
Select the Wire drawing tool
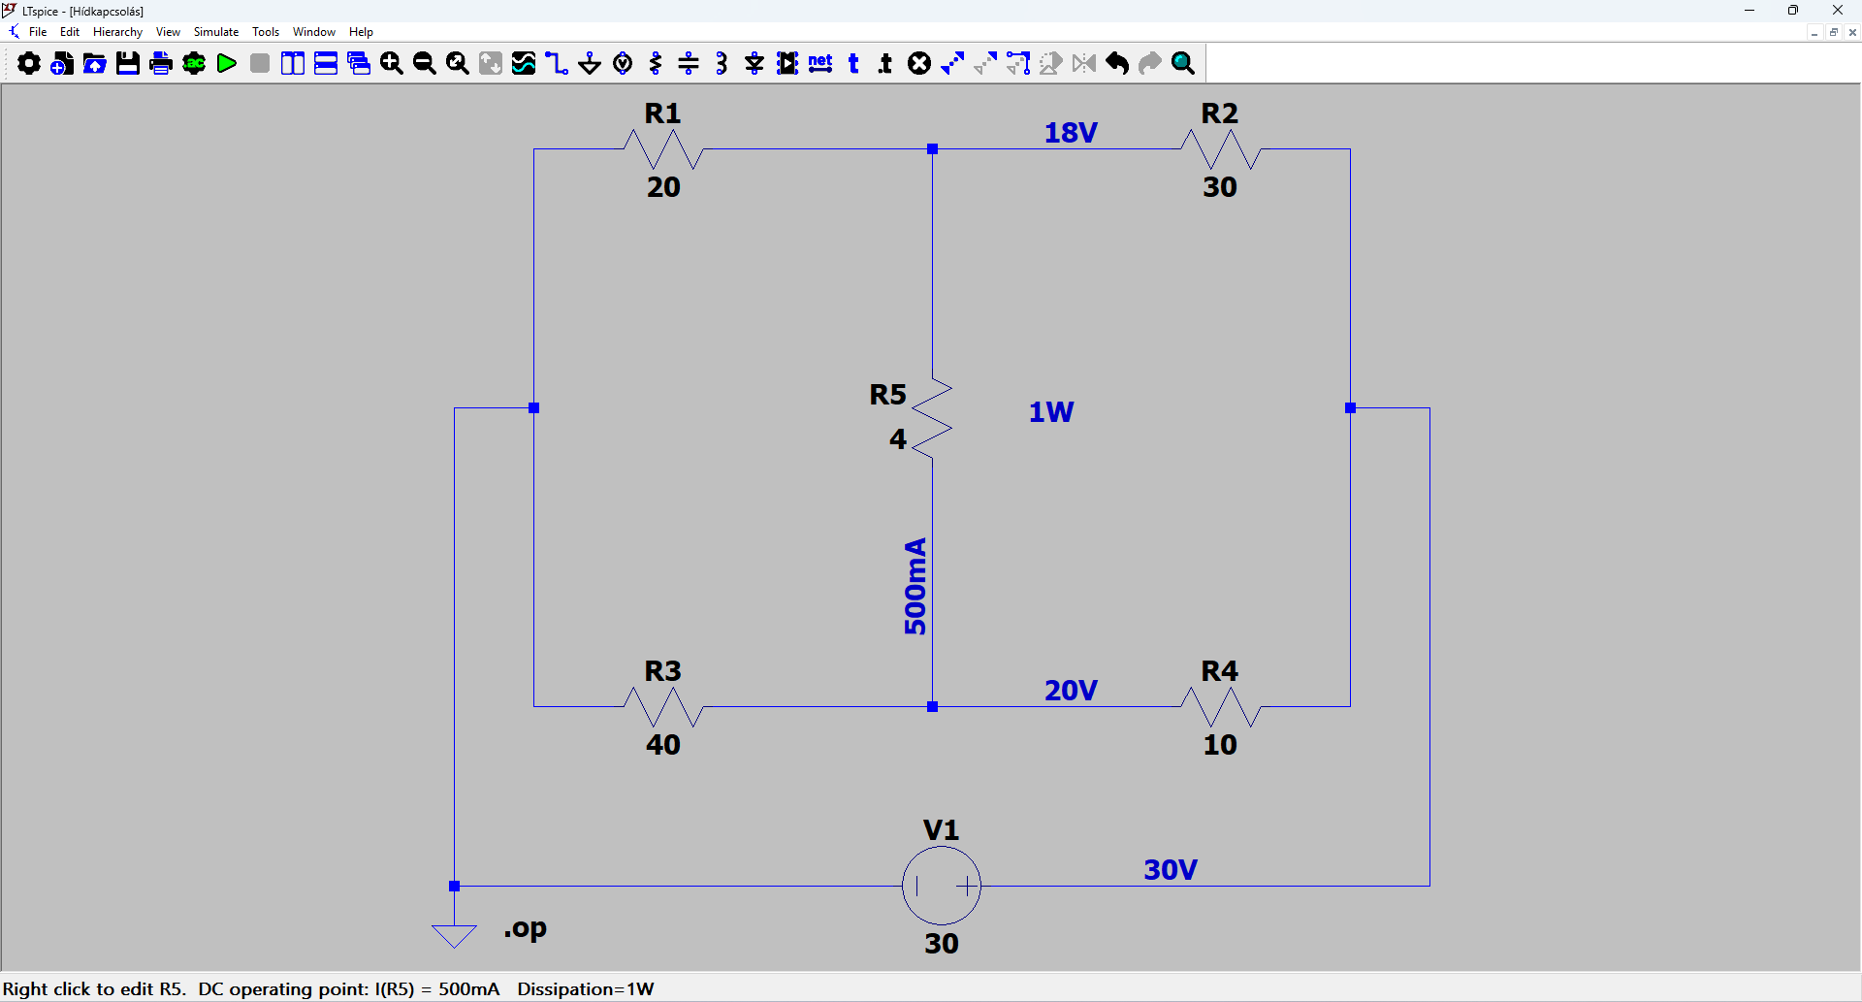click(x=557, y=64)
